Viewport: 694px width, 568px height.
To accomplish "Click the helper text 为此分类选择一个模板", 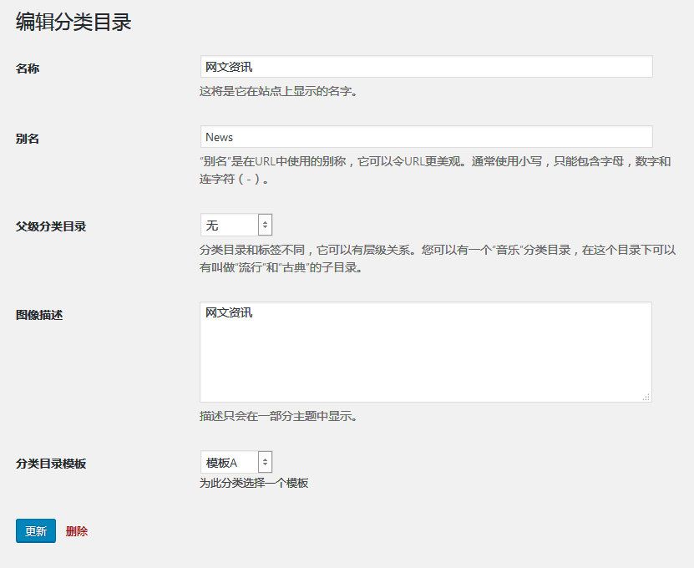I will (254, 483).
